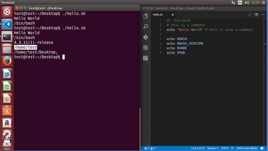Click Ln 8, Col 10 in status bar
The width and height of the screenshot is (268, 151).
coord(198,148)
